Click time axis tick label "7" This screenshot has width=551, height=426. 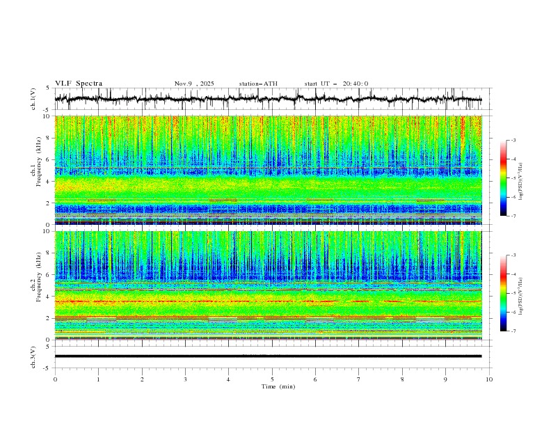tap(358, 379)
